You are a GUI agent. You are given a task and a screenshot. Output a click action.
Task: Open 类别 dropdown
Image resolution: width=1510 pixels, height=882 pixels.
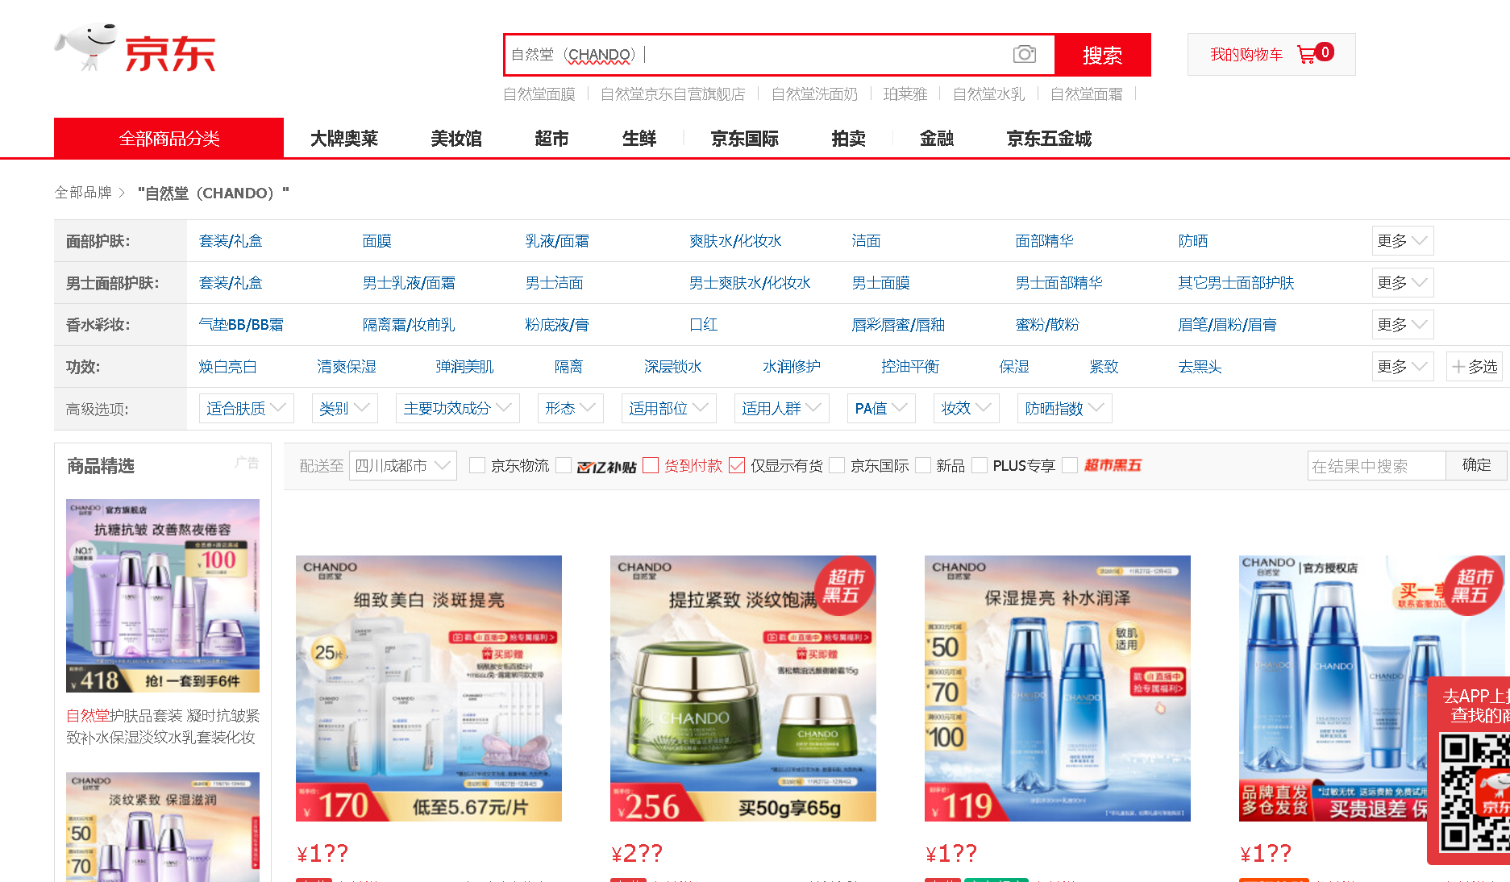point(344,409)
